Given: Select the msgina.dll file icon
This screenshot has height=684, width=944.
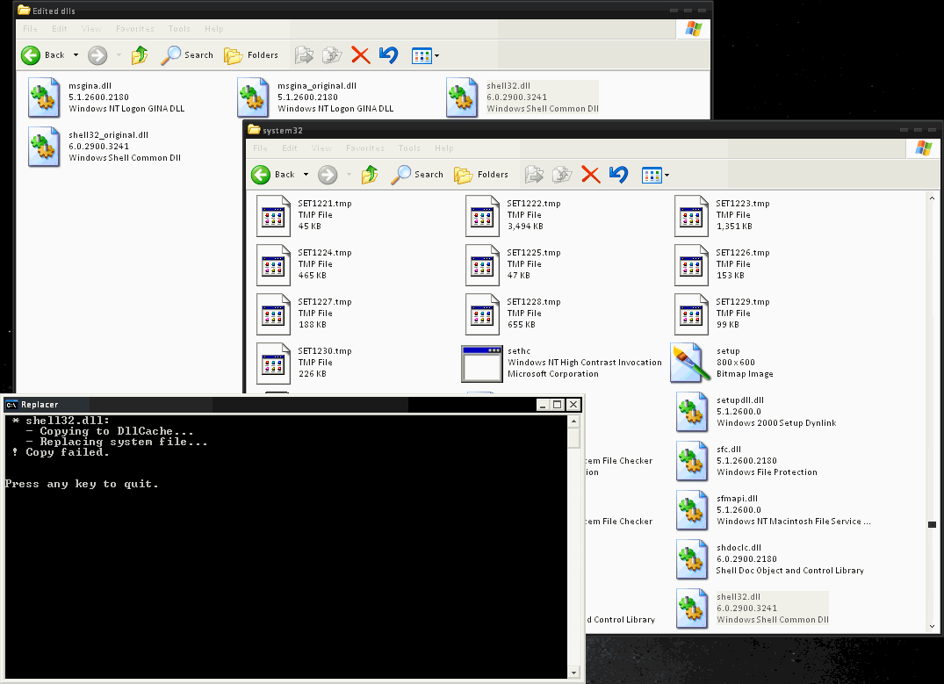Looking at the screenshot, I should click(x=44, y=97).
